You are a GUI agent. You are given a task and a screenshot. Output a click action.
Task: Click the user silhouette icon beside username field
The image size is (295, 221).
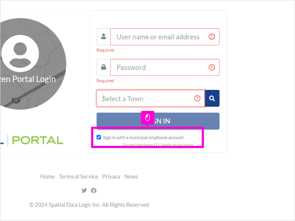coord(104,36)
